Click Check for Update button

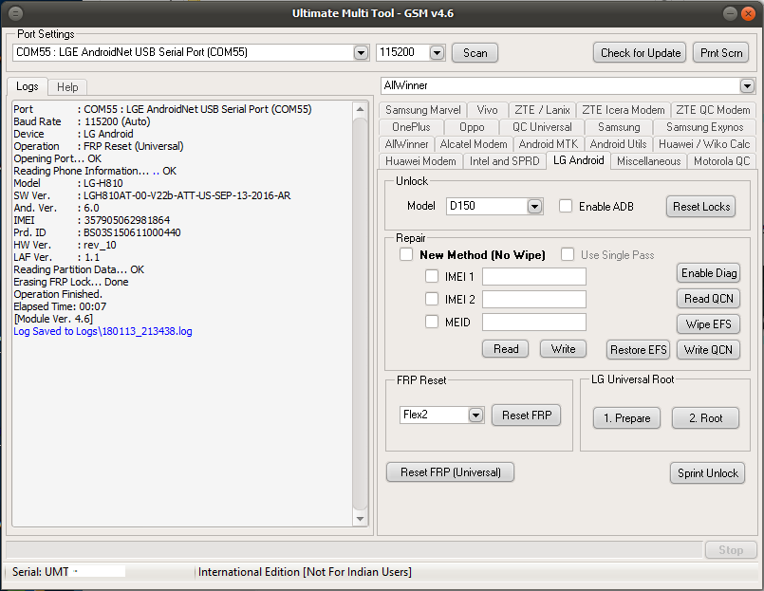click(x=640, y=52)
